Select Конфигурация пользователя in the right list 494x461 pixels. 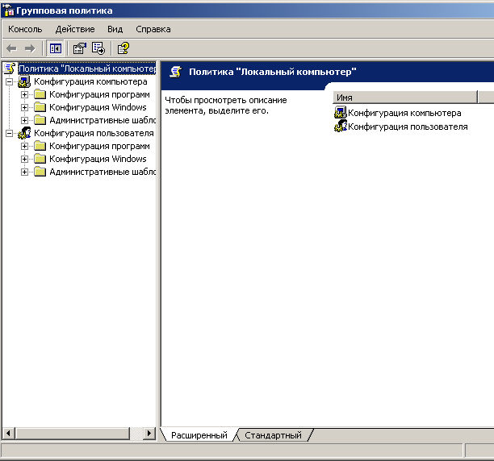pyautogui.click(x=408, y=127)
